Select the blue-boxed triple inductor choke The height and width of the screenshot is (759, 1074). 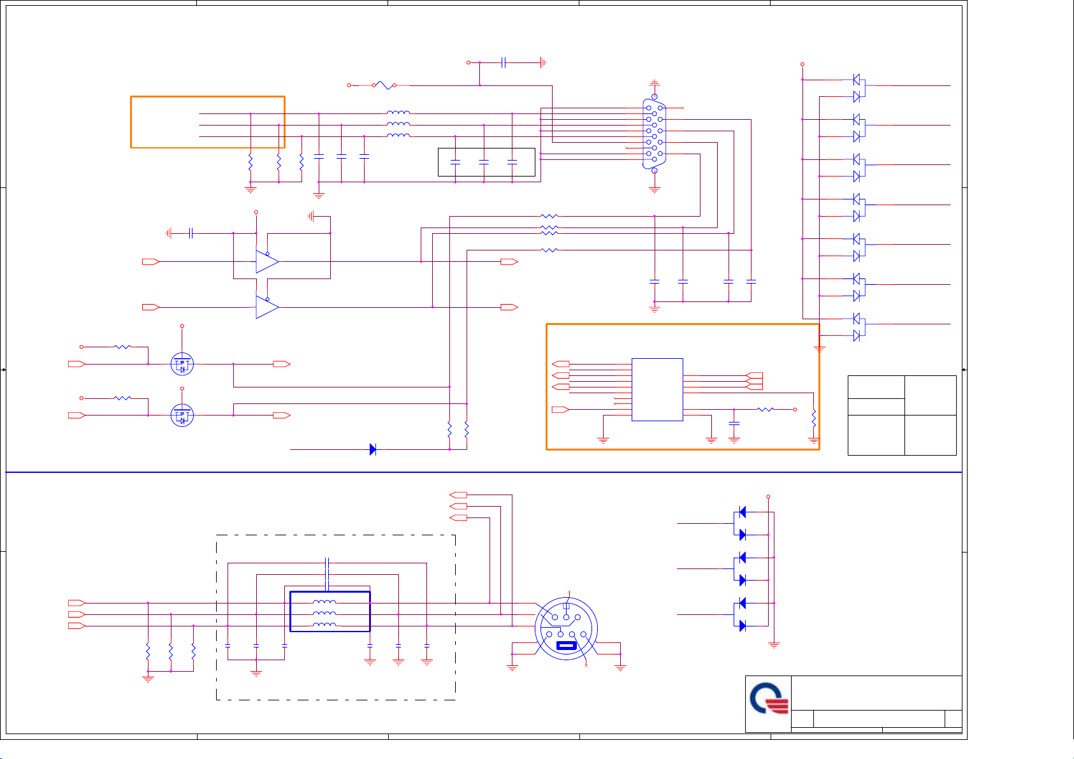click(x=330, y=612)
